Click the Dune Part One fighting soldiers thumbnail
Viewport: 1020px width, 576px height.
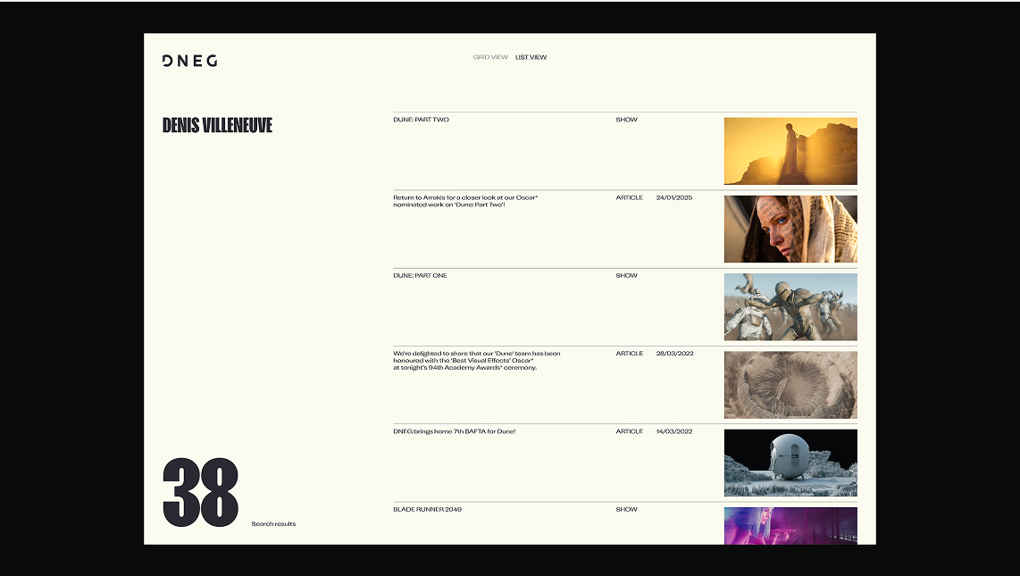coord(790,307)
